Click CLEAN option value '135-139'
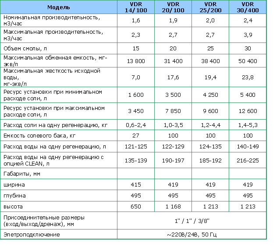This screenshot has height=247, width=280. coord(136,160)
